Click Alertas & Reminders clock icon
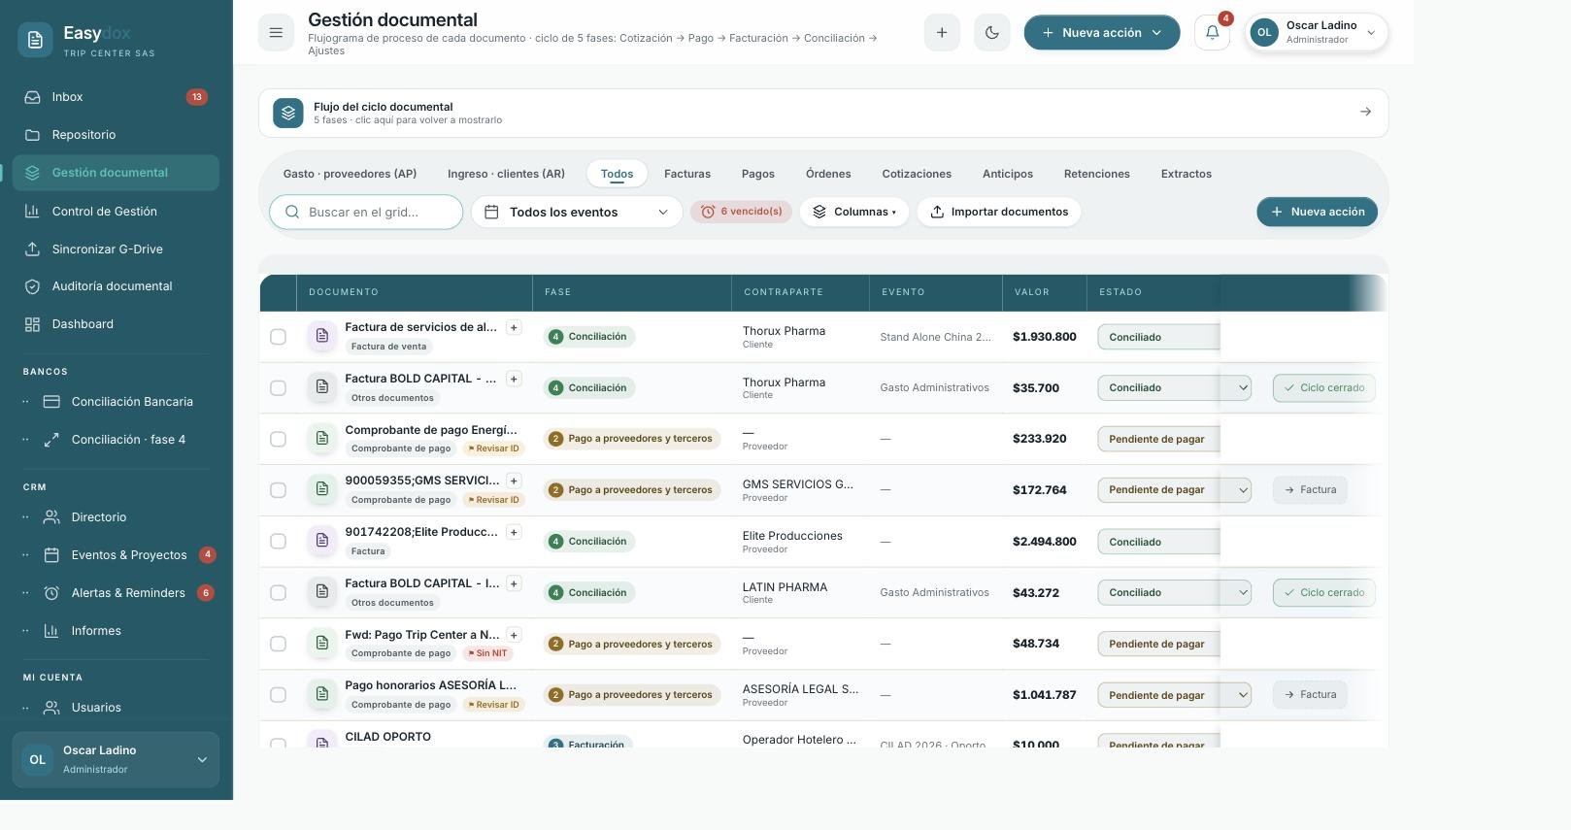This screenshot has height=830, width=1571. click(52, 592)
